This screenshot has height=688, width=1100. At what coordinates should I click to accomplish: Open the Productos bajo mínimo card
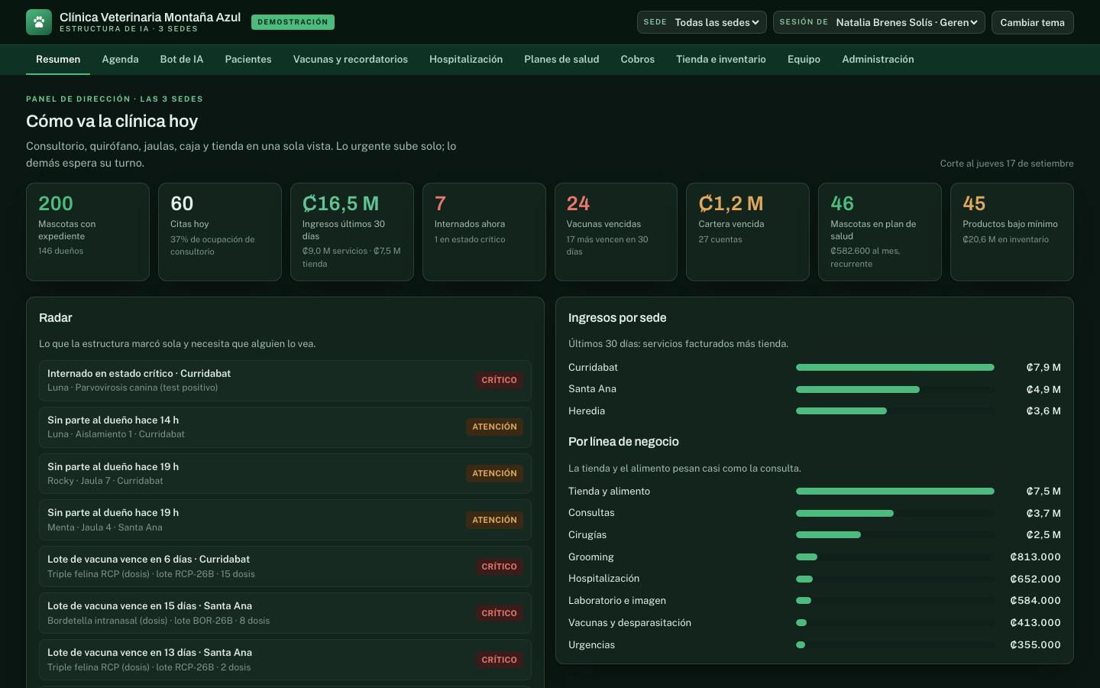point(1012,232)
